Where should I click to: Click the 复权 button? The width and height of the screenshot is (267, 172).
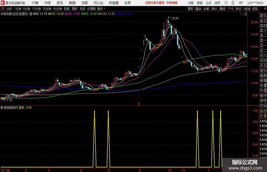coord(190,9)
